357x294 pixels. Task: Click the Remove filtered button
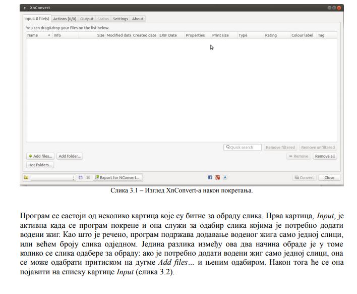pos(280,148)
